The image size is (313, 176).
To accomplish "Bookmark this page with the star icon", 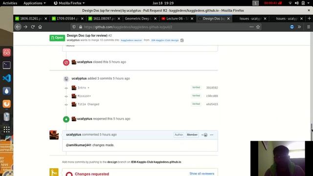I will click(x=258, y=27).
